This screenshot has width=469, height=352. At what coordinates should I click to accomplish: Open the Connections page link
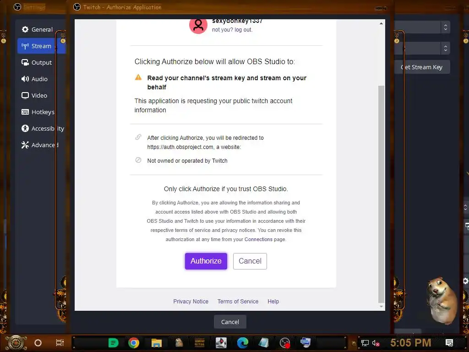[258, 239]
